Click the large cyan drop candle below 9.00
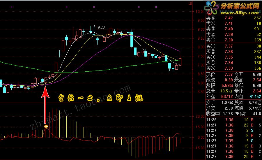This screenshot has width=262, height=160. (132, 39)
